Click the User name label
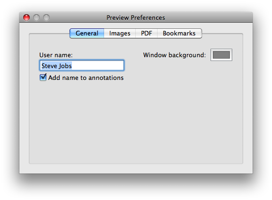The height and width of the screenshot is (200, 272). [56, 55]
